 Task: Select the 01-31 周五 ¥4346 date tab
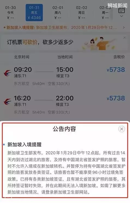coord(34,13)
